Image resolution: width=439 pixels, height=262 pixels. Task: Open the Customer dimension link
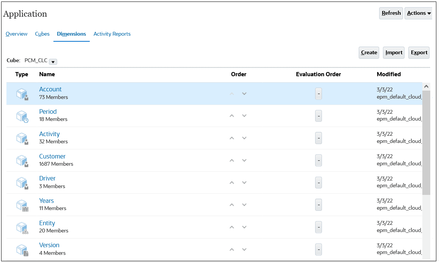(52, 156)
